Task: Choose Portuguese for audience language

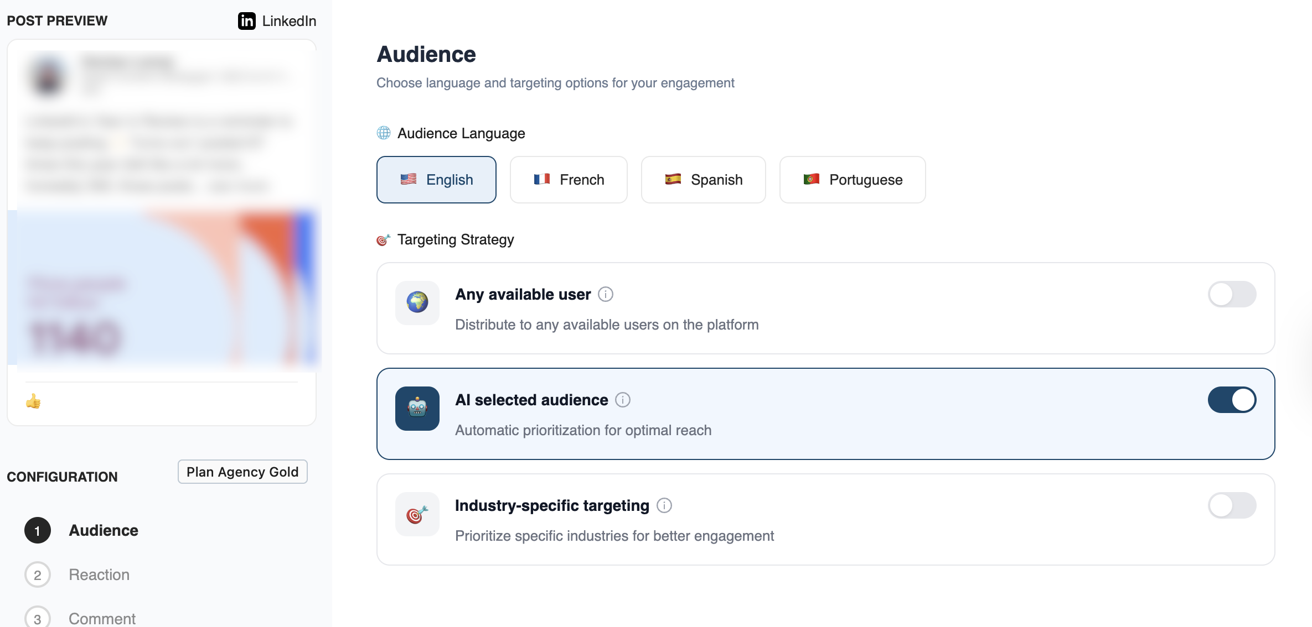Action: 852,179
